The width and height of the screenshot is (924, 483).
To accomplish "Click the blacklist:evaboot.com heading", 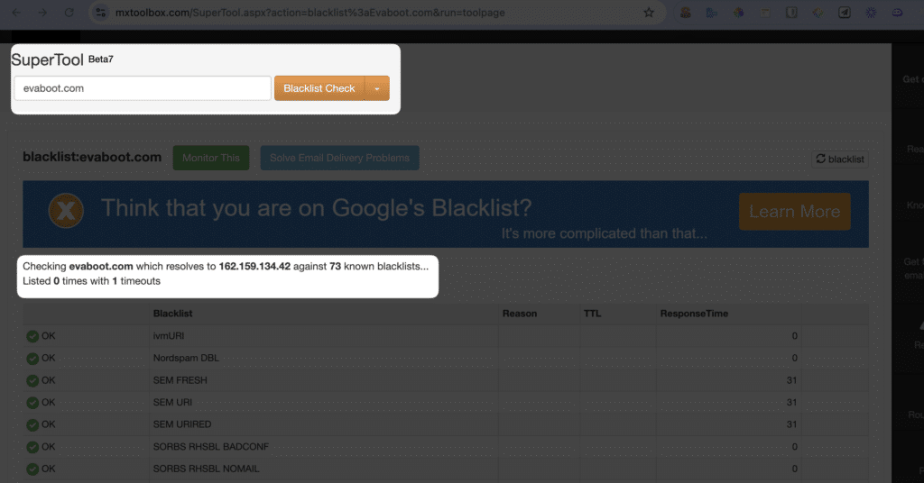I will [92, 157].
